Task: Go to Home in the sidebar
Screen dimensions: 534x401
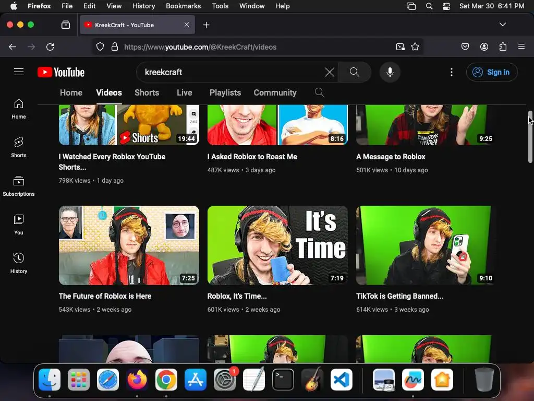Action: click(19, 109)
